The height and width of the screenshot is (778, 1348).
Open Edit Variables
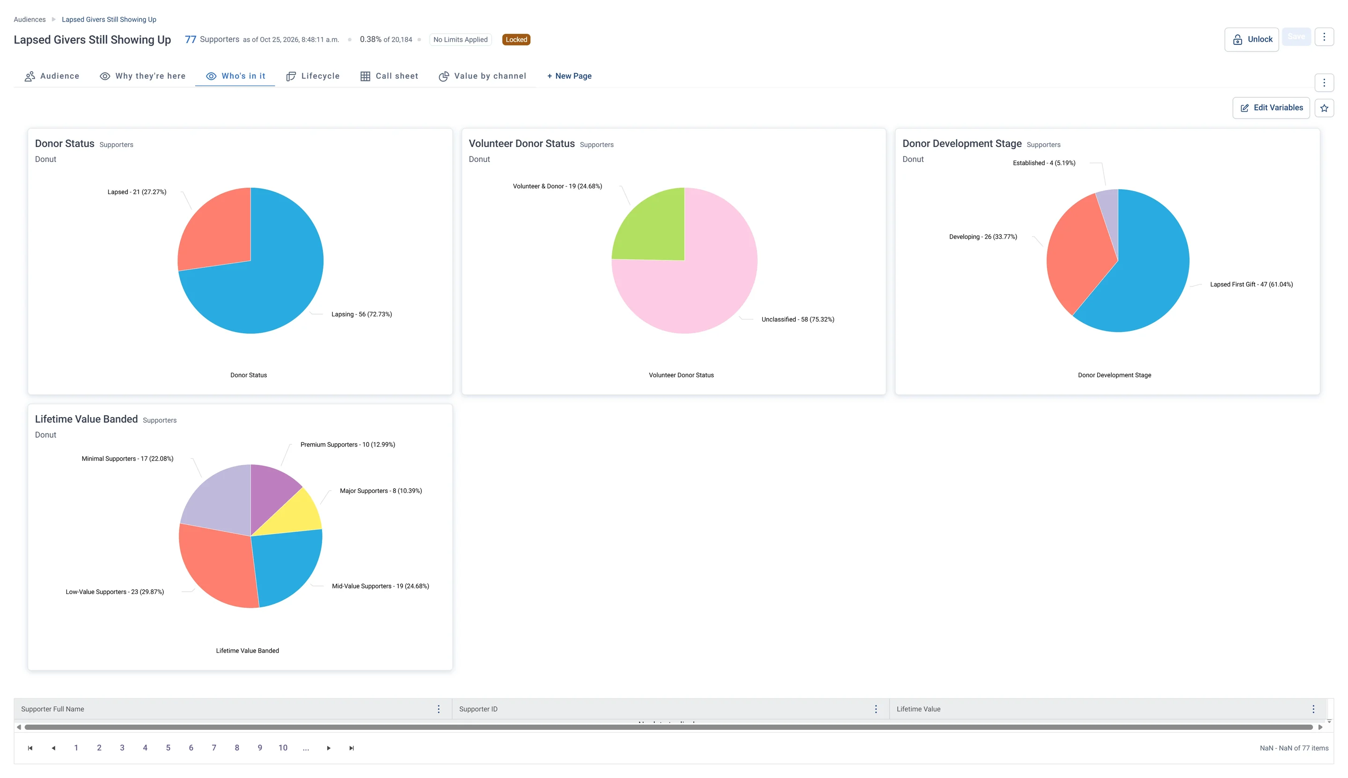click(x=1270, y=108)
